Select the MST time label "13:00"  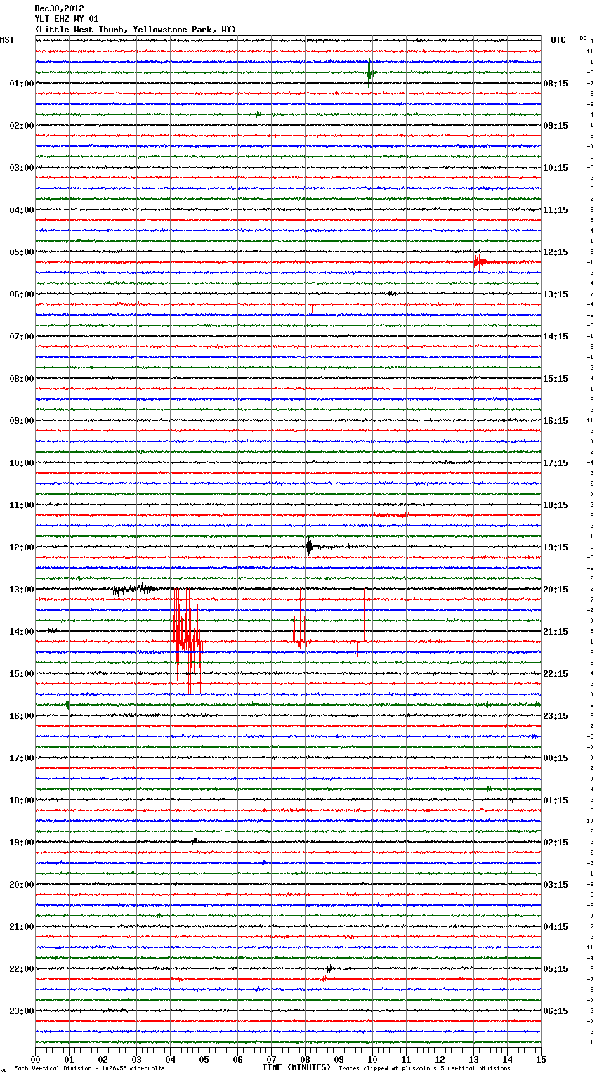point(22,590)
